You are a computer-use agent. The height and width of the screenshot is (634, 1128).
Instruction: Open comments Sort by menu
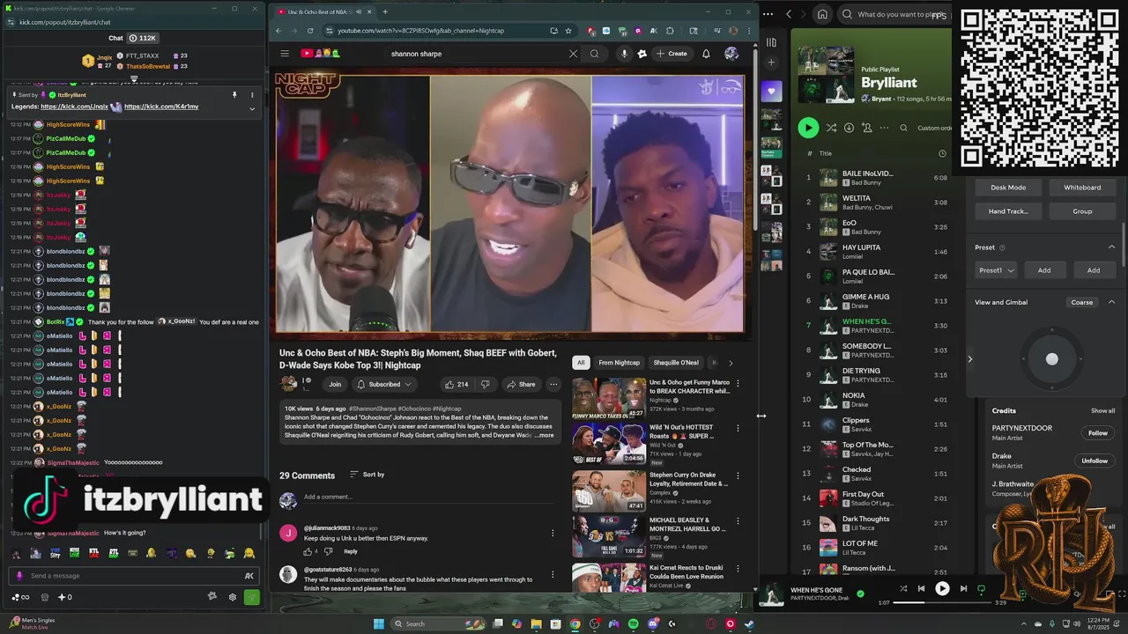tap(367, 474)
